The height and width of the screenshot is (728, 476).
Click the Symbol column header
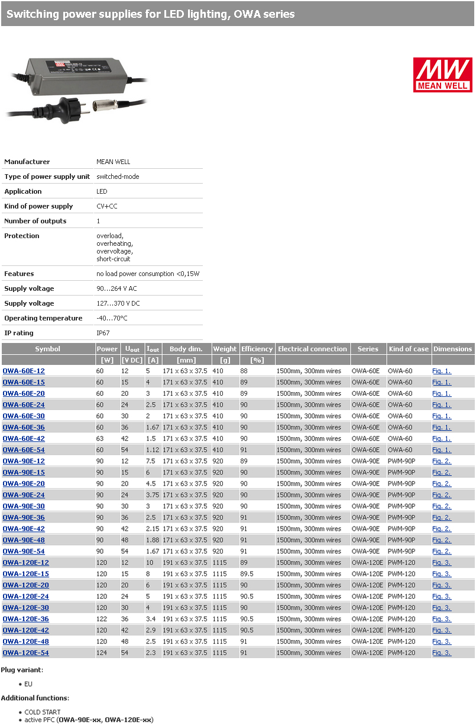click(47, 349)
